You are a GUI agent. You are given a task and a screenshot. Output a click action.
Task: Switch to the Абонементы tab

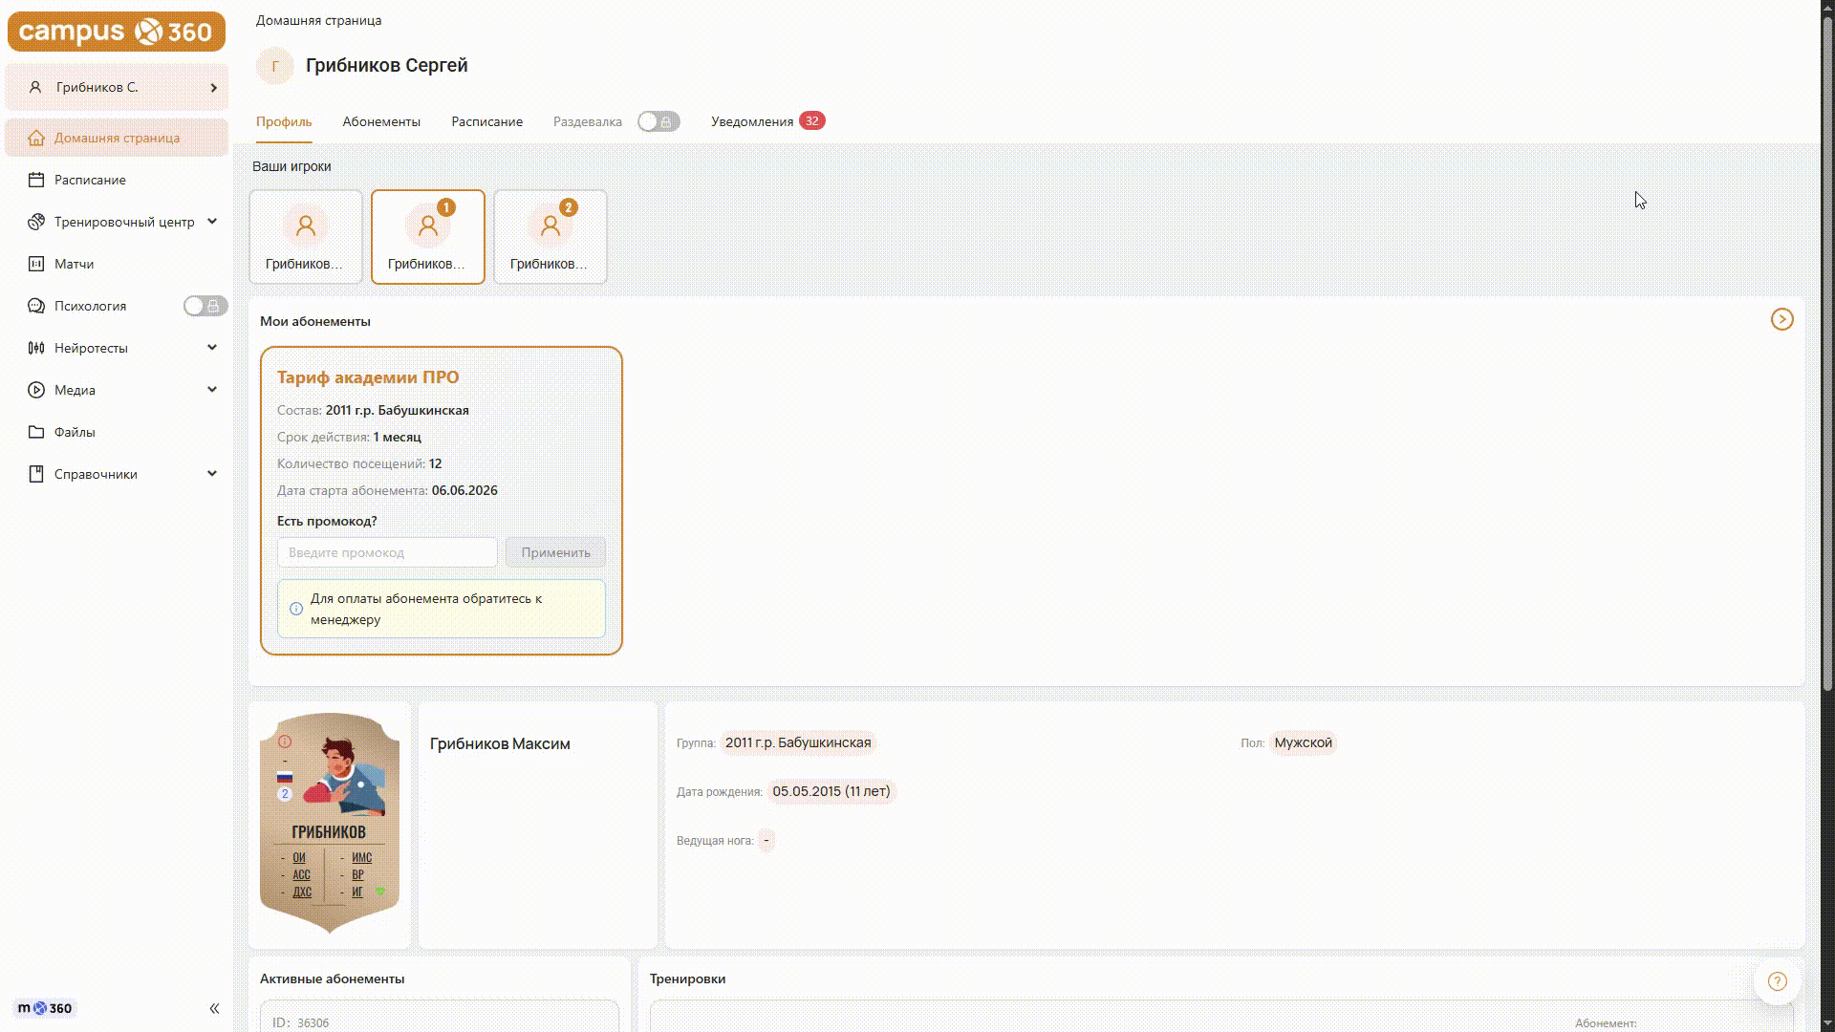click(x=381, y=121)
